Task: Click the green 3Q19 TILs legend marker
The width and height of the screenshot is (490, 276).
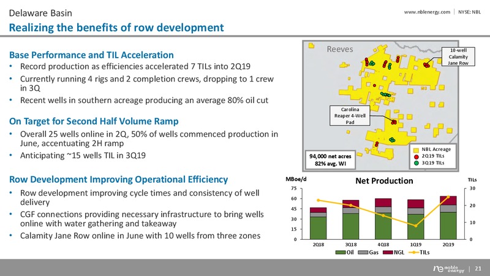Action: click(417, 163)
